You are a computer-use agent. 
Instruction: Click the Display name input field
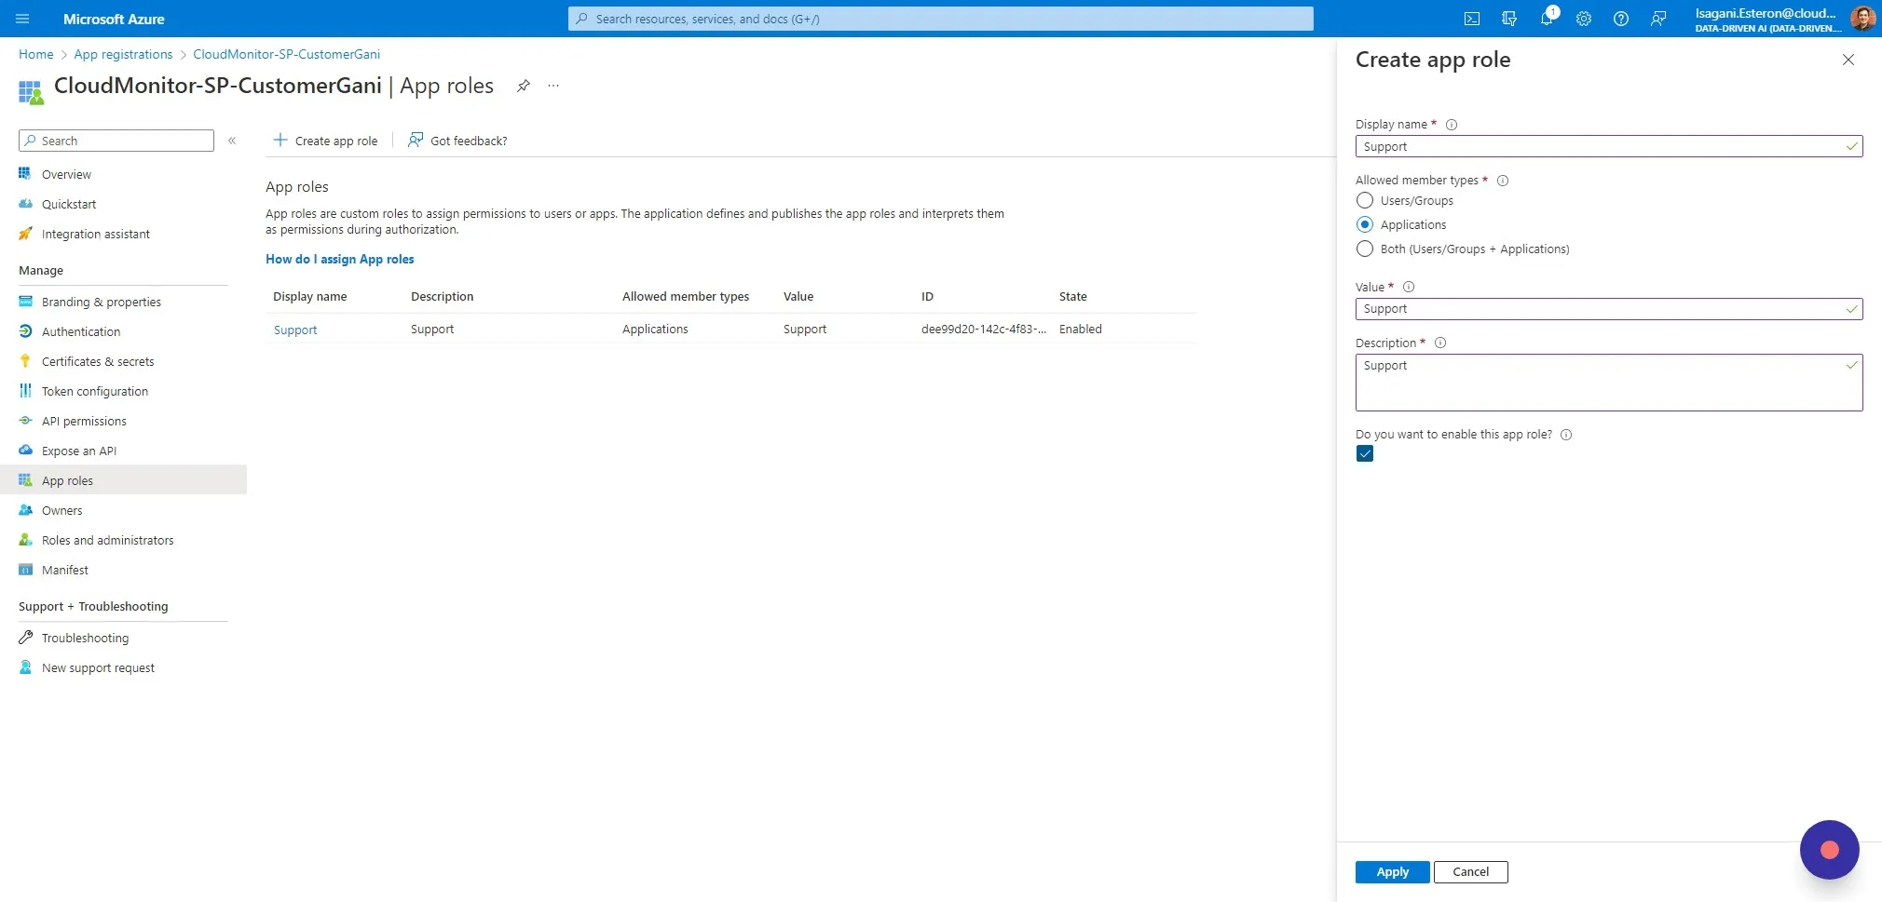(1609, 146)
